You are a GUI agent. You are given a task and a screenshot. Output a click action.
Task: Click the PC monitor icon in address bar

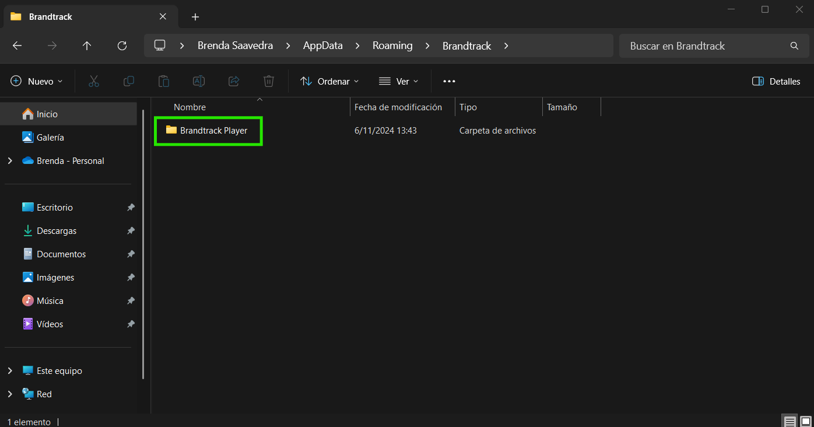click(160, 45)
